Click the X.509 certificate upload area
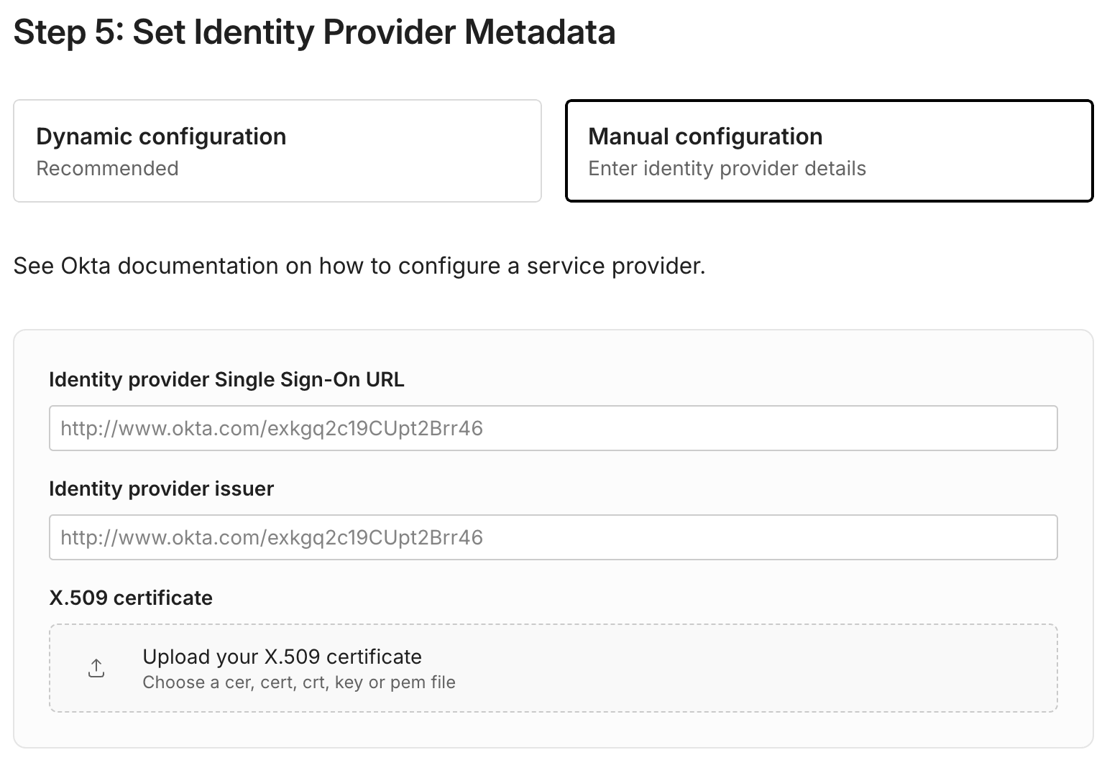This screenshot has height=760, width=1107. coord(553,667)
